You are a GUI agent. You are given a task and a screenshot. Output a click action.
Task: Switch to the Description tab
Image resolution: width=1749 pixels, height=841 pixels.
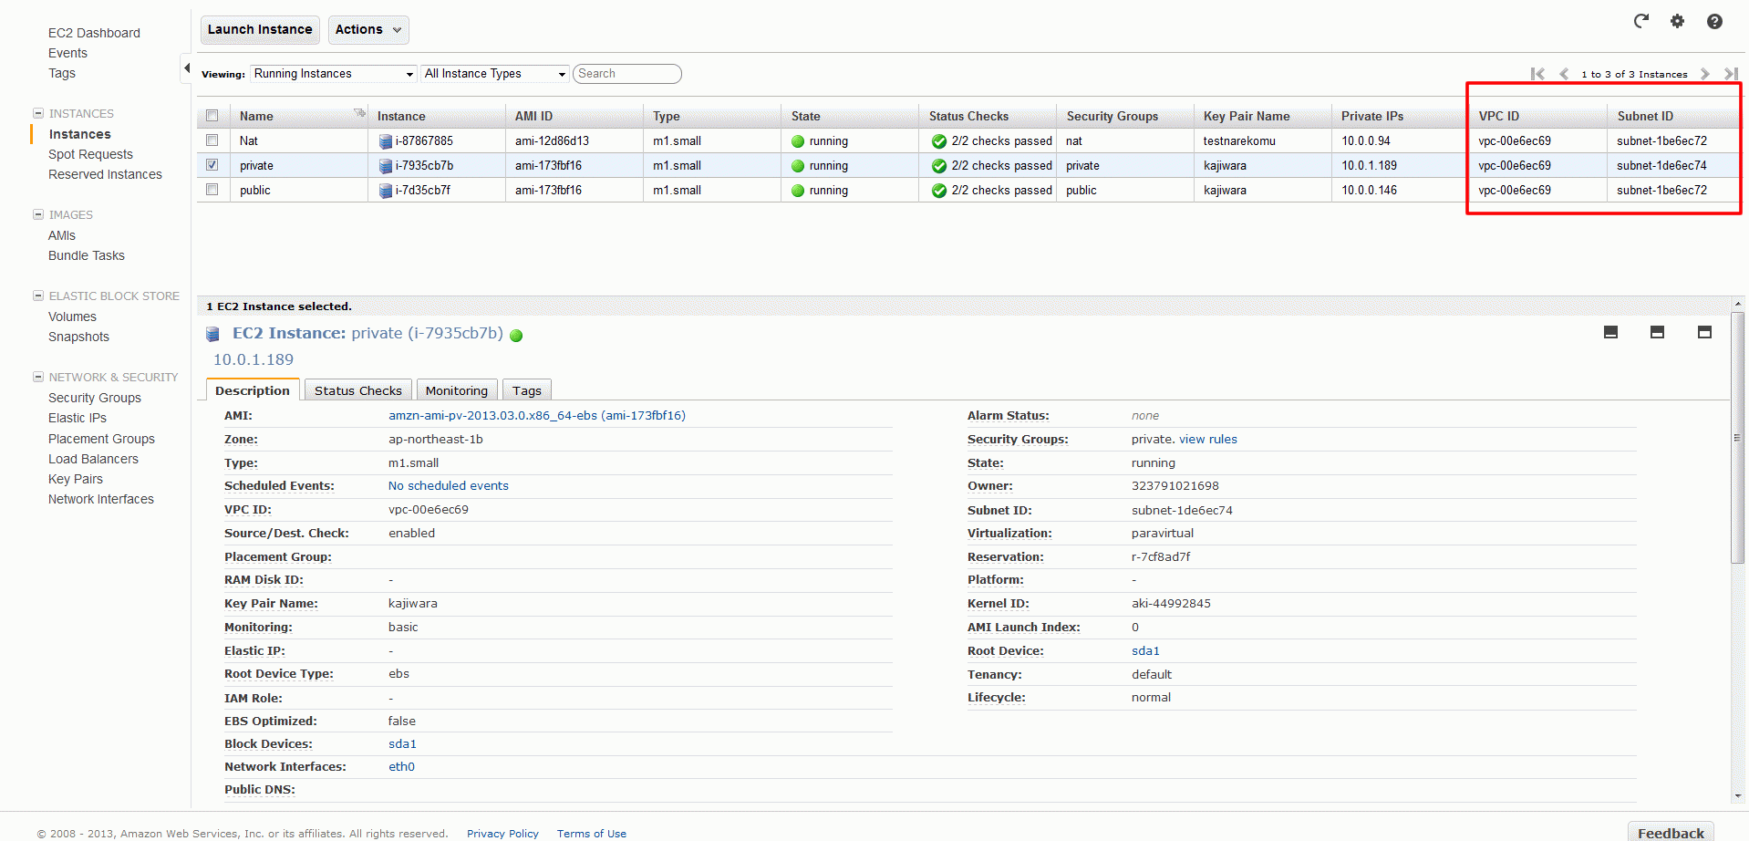pyautogui.click(x=253, y=390)
